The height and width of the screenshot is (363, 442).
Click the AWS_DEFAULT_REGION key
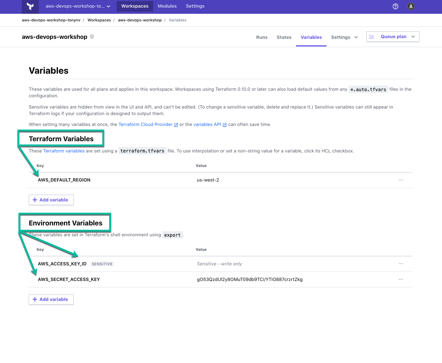coord(64,180)
